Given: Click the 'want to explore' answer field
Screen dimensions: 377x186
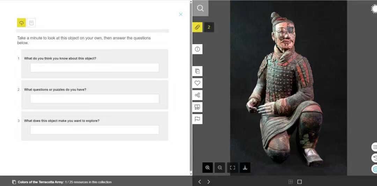Looking at the screenshot, I should (x=95, y=130).
